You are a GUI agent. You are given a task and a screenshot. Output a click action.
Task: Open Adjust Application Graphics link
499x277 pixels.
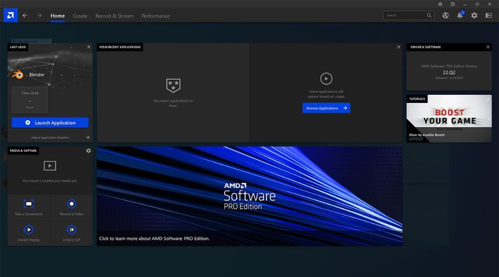pos(50,137)
